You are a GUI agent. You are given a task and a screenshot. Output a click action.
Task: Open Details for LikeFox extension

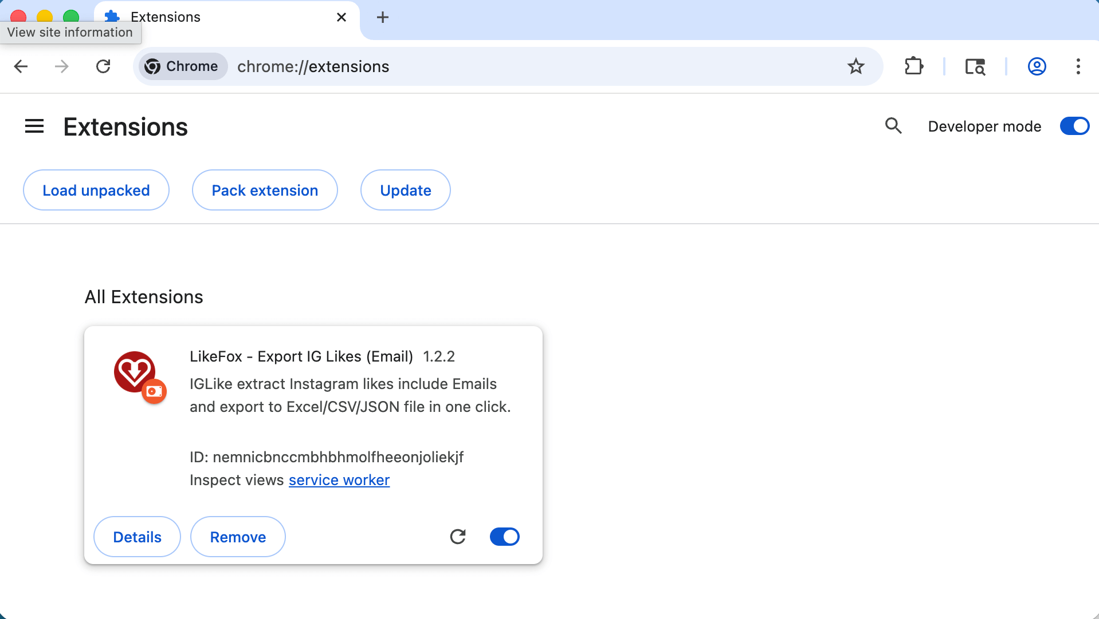tap(136, 537)
